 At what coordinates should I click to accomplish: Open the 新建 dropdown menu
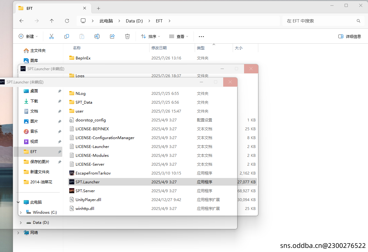click(28, 36)
